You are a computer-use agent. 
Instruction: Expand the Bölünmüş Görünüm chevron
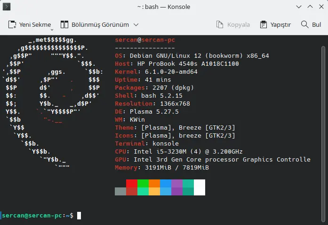pos(136,24)
